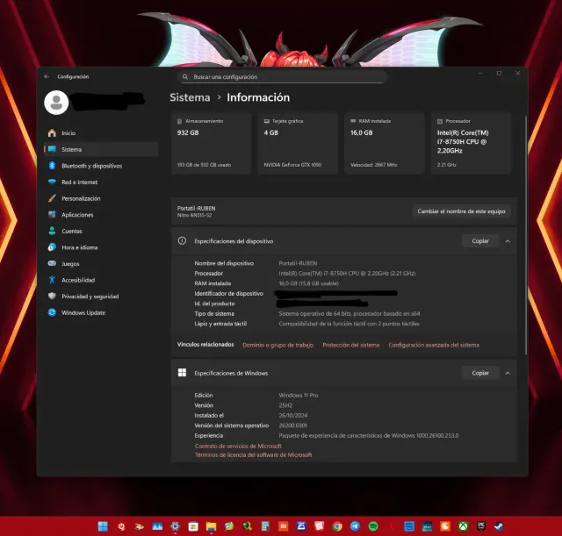562x536 pixels.
Task: Launch Telegram from taskbar
Action: point(355,526)
